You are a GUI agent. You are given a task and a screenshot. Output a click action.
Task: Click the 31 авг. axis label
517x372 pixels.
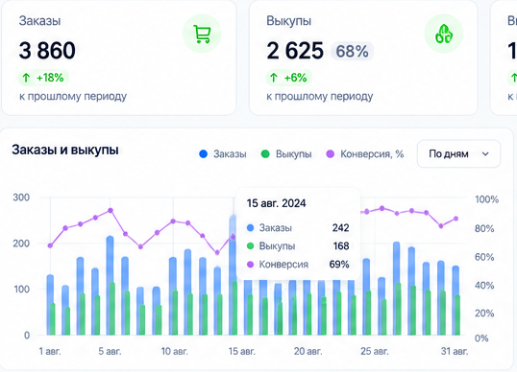pyautogui.click(x=455, y=351)
